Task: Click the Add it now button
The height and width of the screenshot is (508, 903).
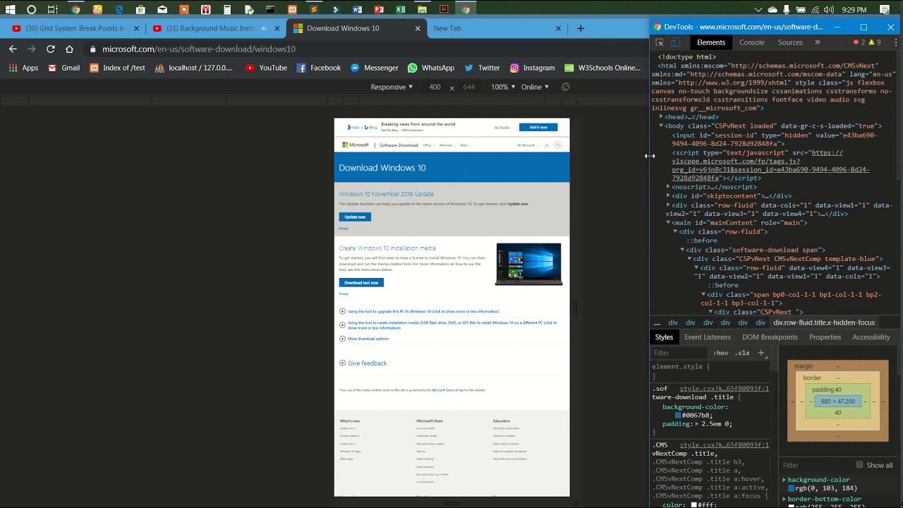Action: pos(538,127)
